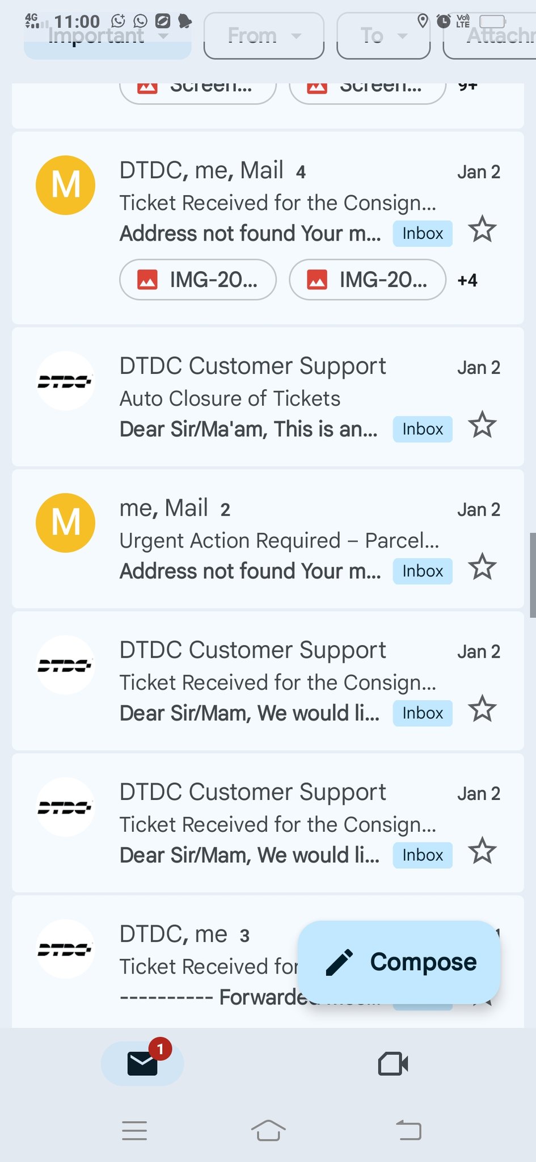The image size is (536, 1162).
Task: Click the scrollbar handle on right edge
Action: click(x=532, y=575)
